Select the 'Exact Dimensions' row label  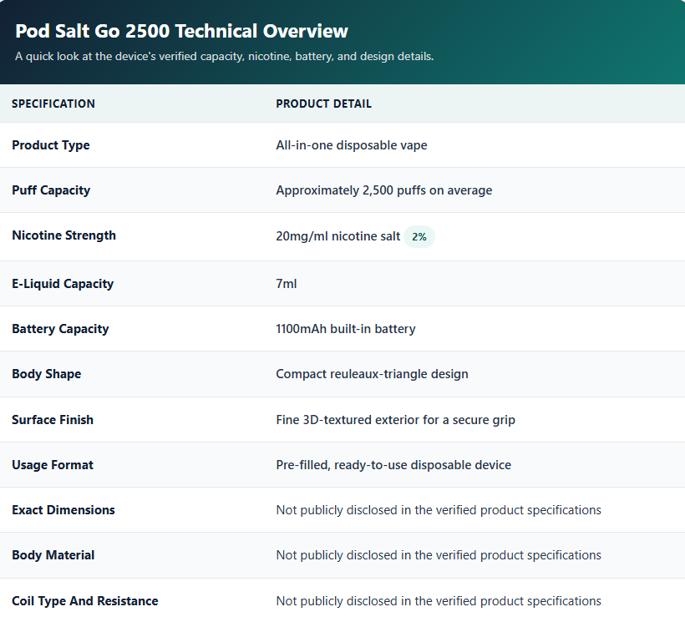click(x=63, y=510)
